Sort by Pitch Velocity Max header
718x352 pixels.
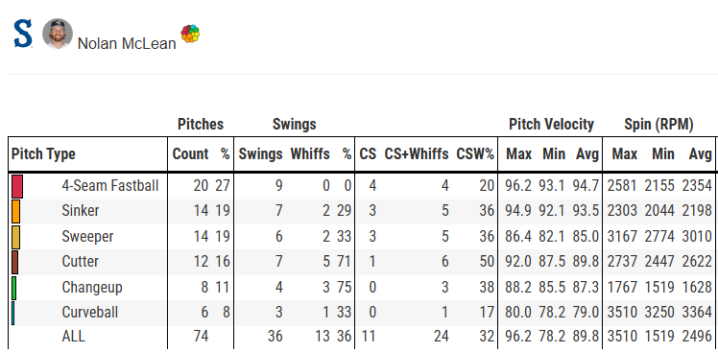(518, 154)
